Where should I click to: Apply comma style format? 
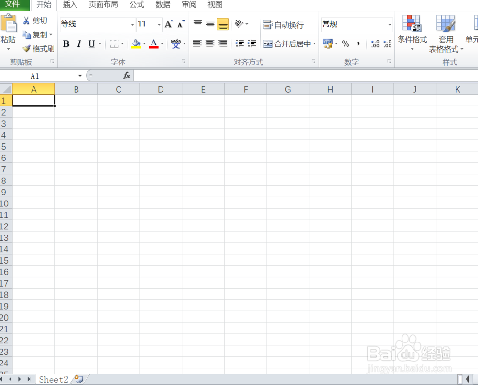(x=358, y=44)
